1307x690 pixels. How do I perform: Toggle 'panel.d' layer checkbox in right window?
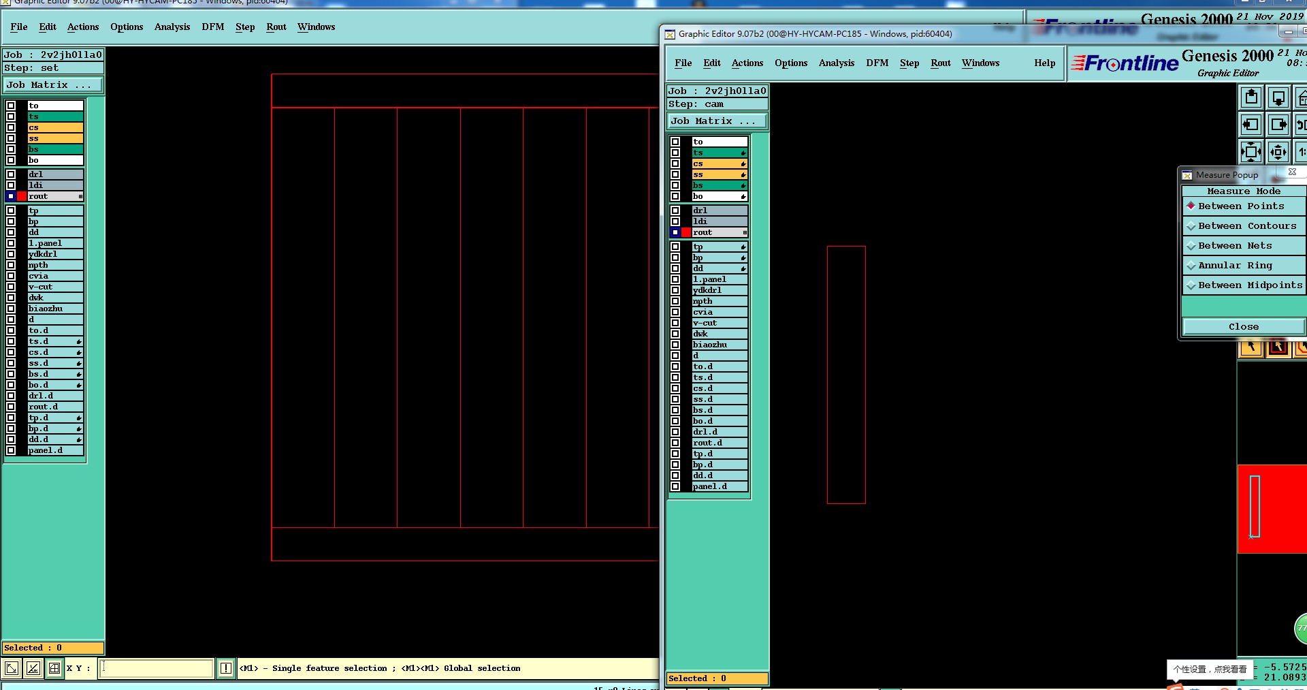[675, 486]
